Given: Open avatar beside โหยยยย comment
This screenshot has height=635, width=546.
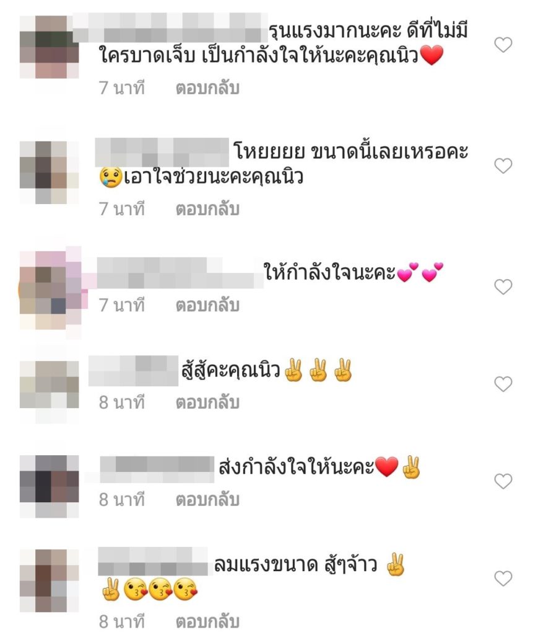Looking at the screenshot, I should (x=50, y=172).
